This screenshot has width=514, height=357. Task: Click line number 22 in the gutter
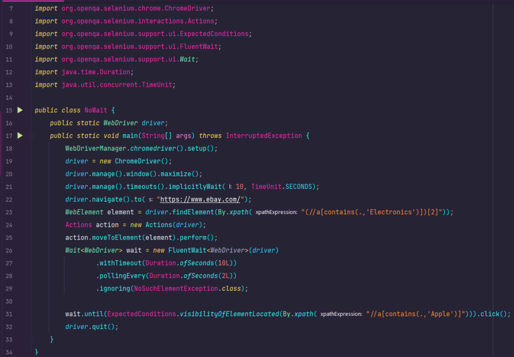[10, 199]
